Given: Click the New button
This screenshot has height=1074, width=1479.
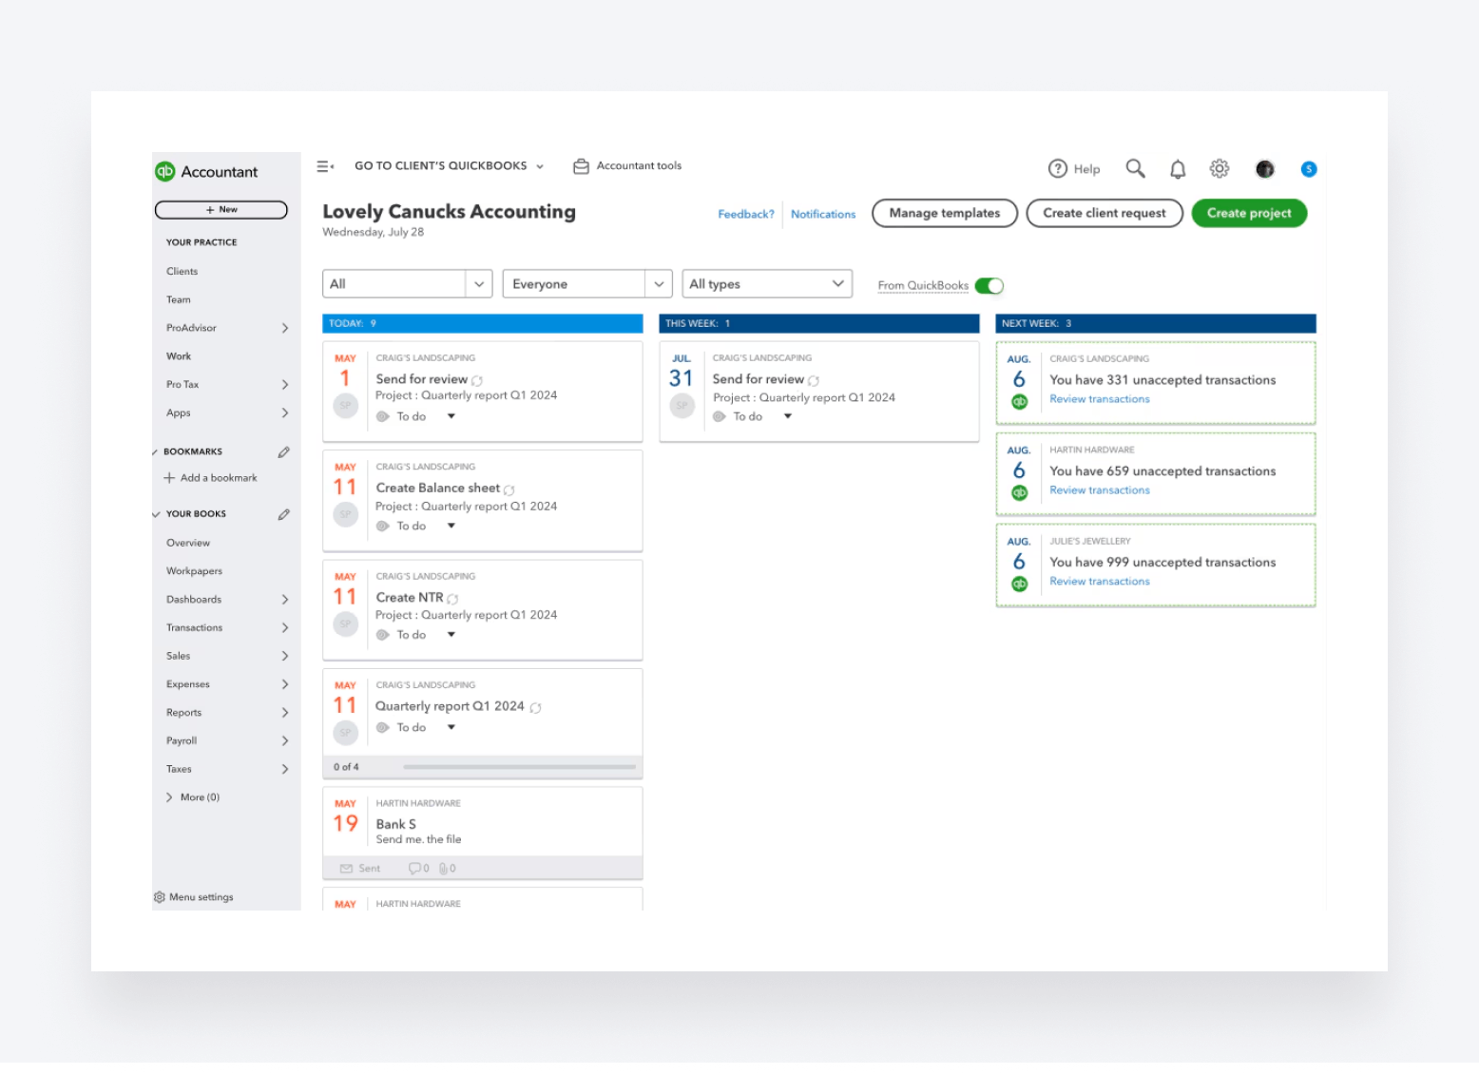Looking at the screenshot, I should (221, 210).
